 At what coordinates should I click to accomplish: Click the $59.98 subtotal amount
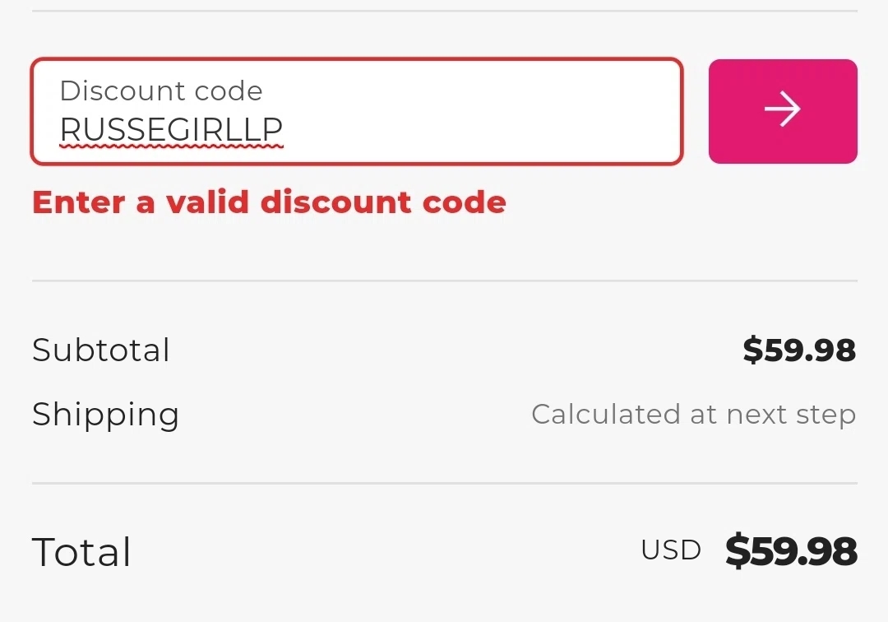click(x=797, y=350)
